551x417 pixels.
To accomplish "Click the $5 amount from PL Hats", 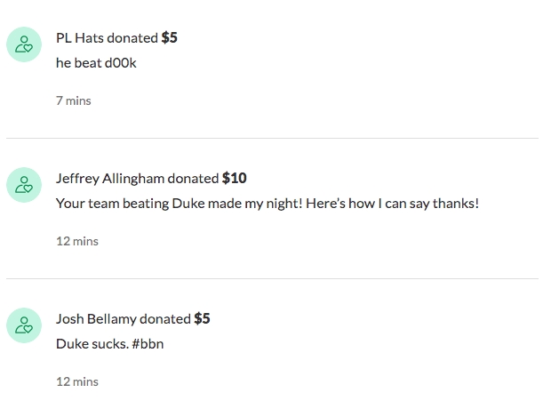I will [169, 37].
